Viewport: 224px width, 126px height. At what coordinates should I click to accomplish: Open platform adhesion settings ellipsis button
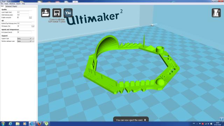(x=33, y=41)
